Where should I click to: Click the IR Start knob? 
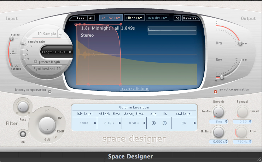pyautogui.click(x=219, y=132)
